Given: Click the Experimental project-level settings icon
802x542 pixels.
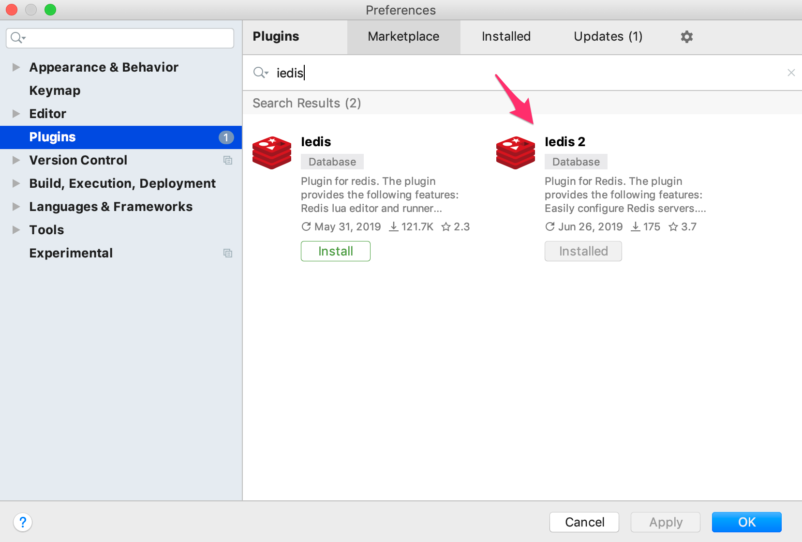Looking at the screenshot, I should (228, 253).
